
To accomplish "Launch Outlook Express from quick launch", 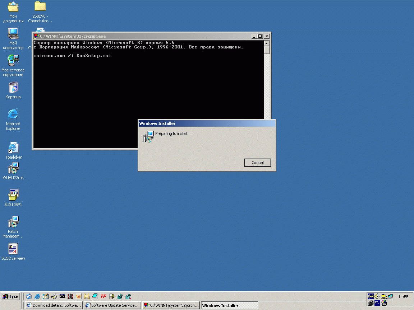I will (29, 296).
